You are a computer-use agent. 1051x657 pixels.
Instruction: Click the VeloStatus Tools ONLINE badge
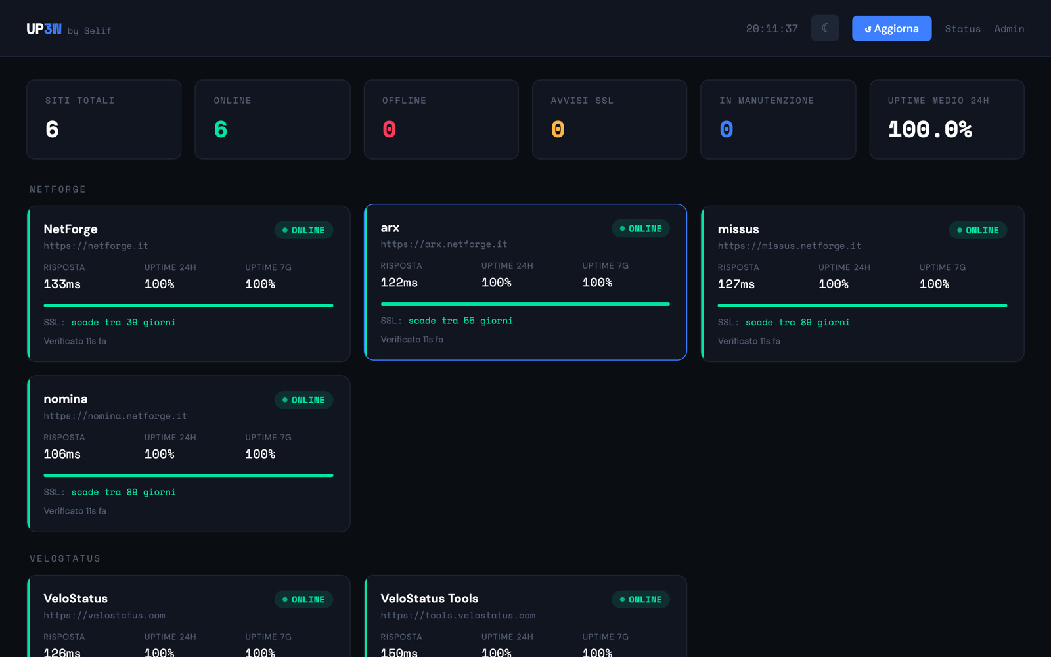pyautogui.click(x=640, y=600)
